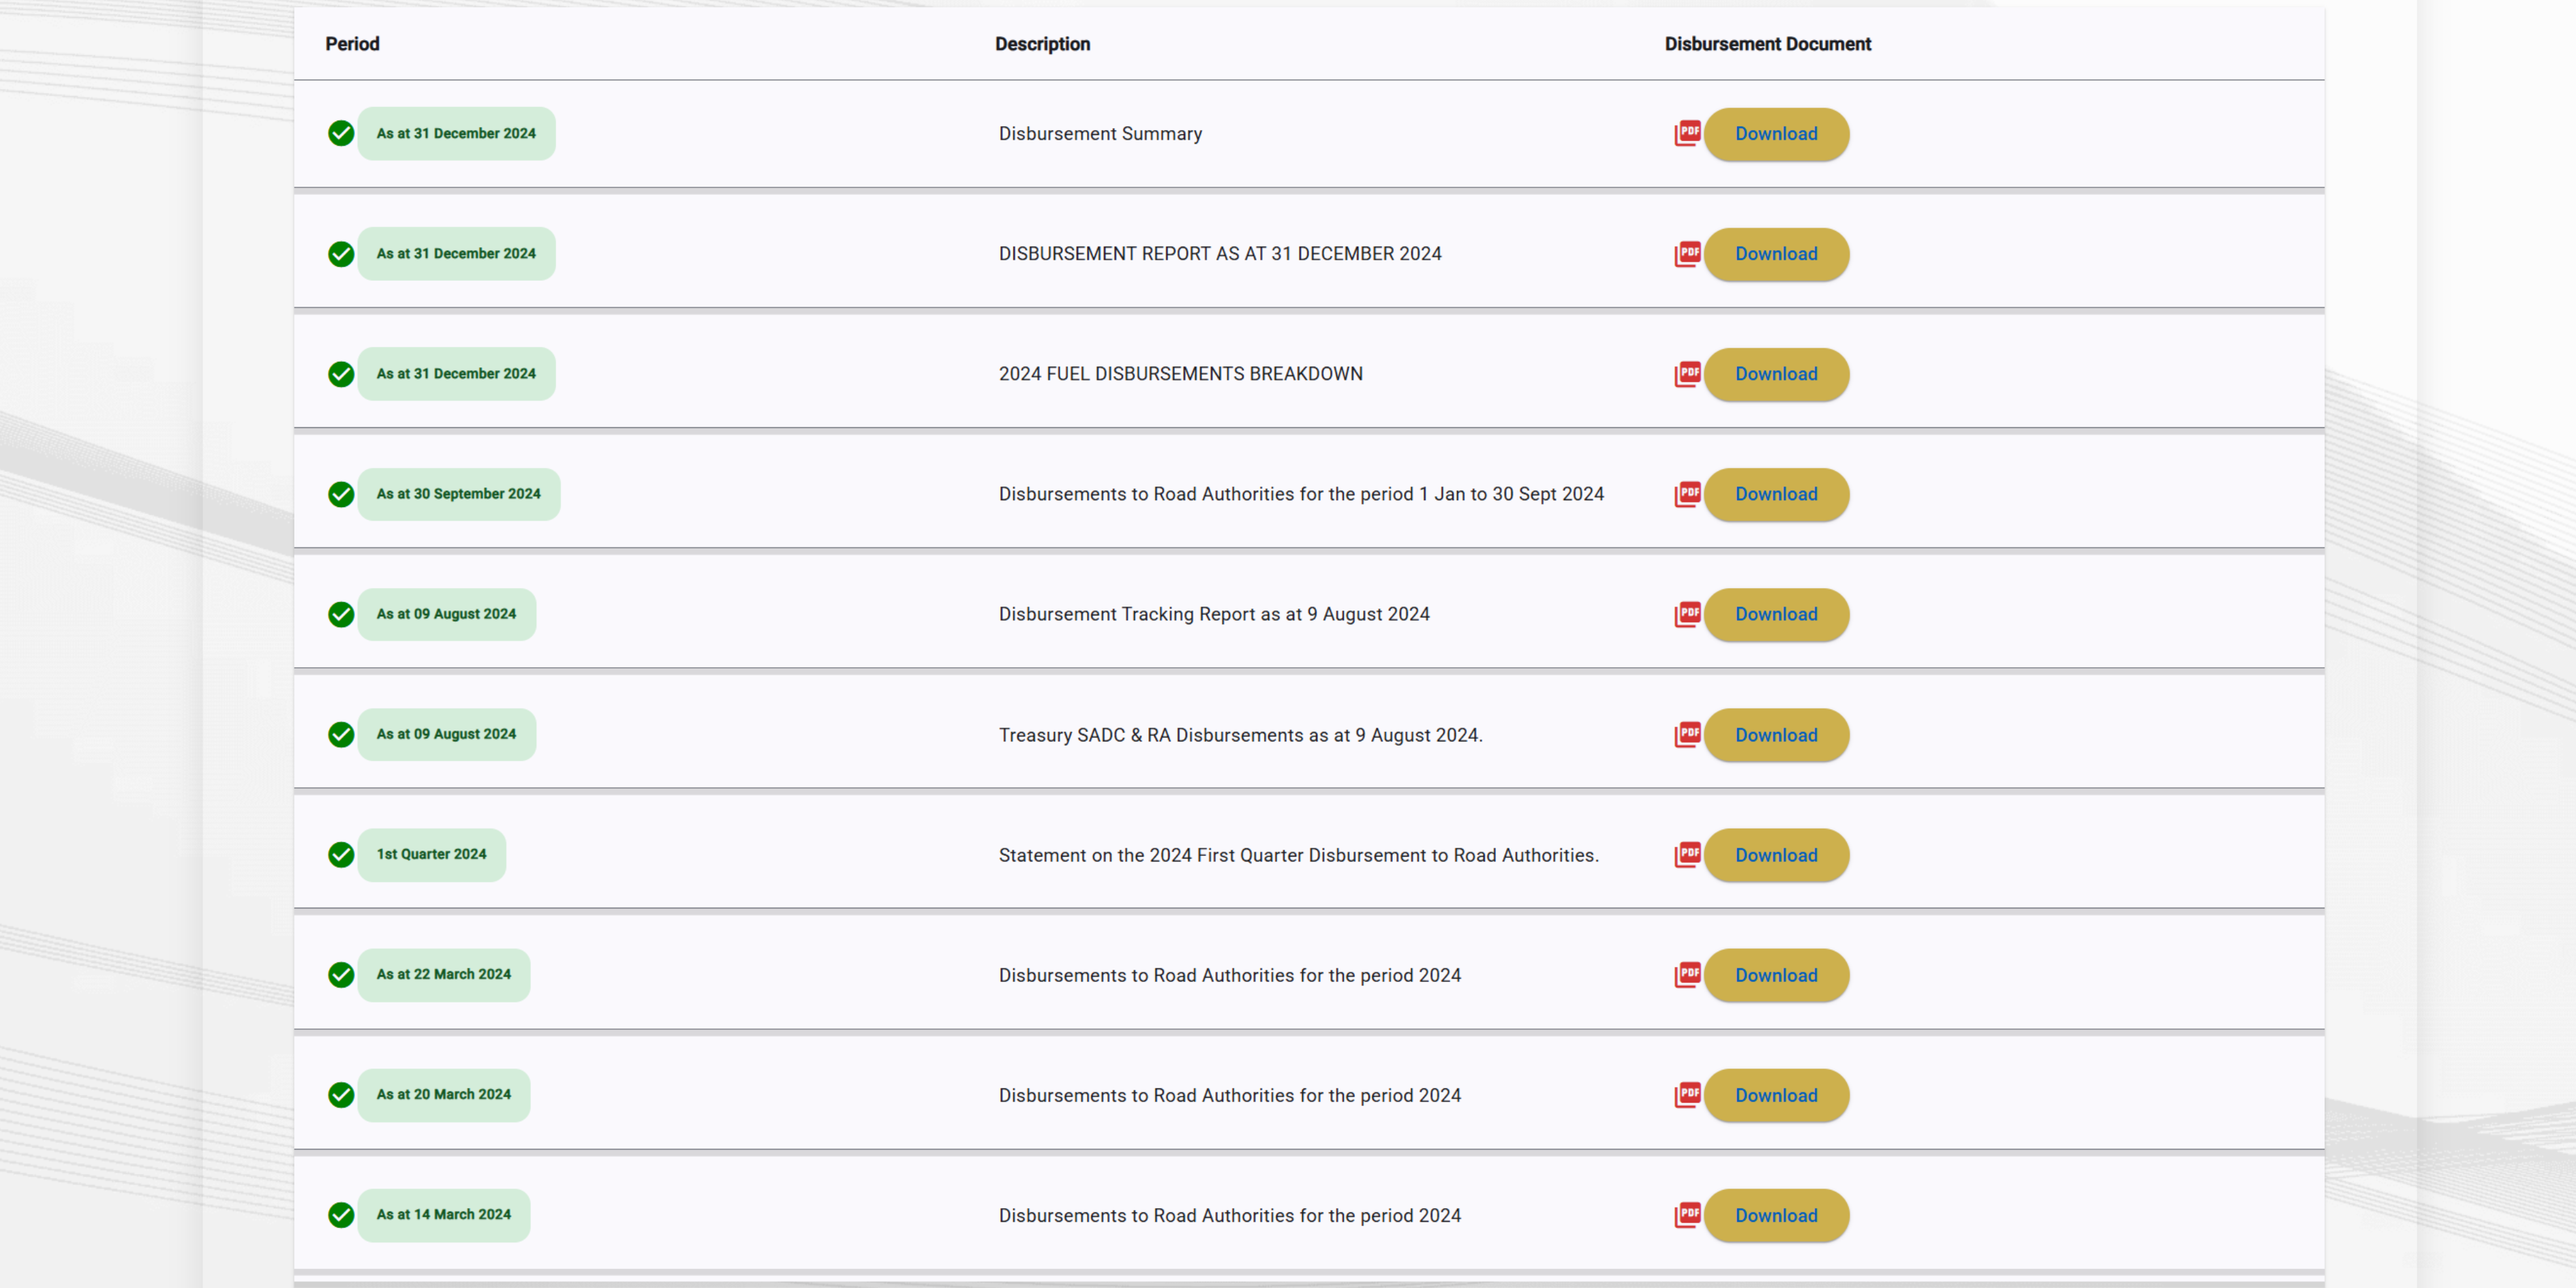Image resolution: width=2576 pixels, height=1288 pixels.
Task: Download Treasury SADC & RA Disbursements file
Action: pos(1776,735)
